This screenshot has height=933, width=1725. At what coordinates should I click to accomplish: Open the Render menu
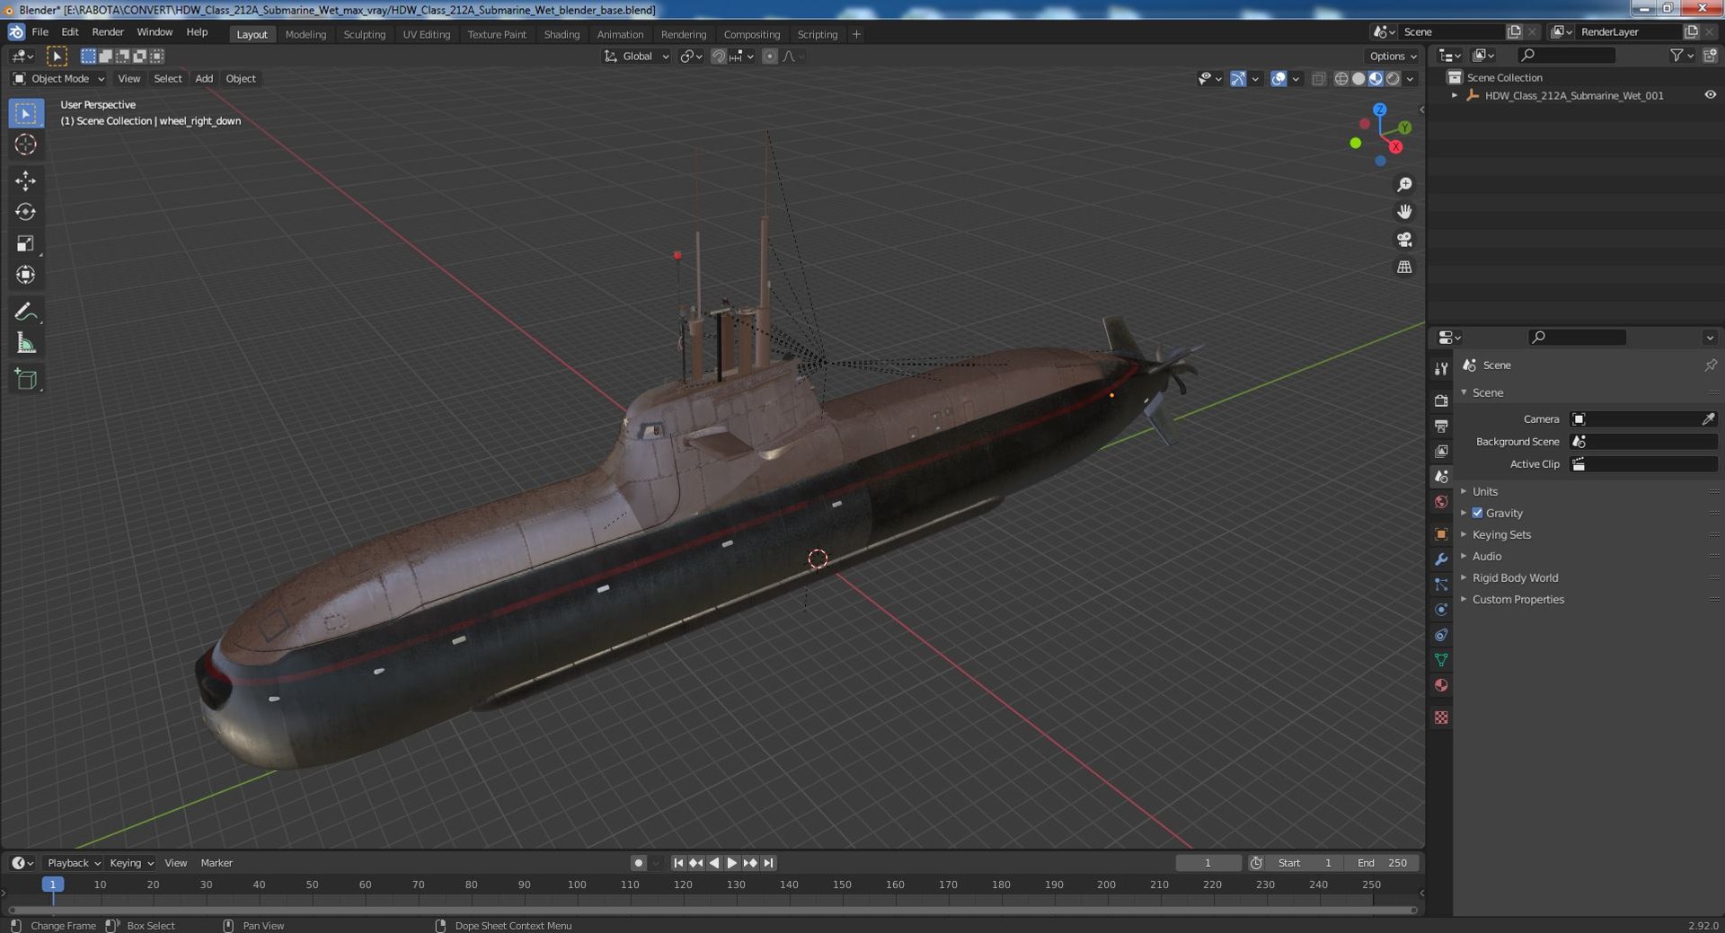pos(108,31)
